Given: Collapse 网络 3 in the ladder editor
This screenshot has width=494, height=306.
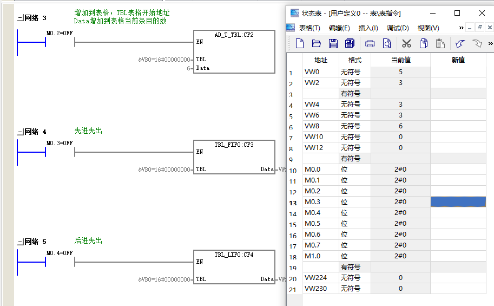Looking at the screenshot, I should point(20,18).
